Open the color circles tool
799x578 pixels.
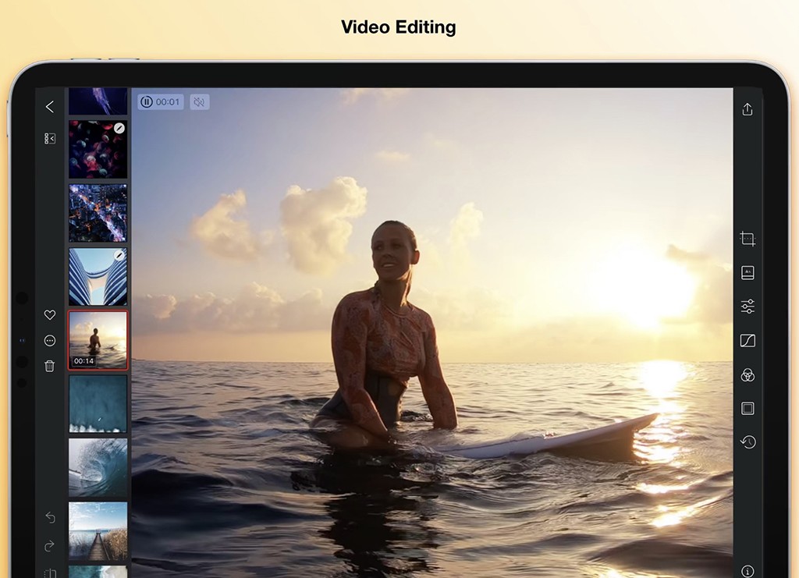pos(748,375)
